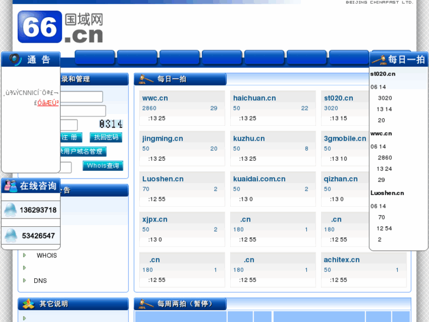Open the kuzhu.cn auction listing

[249, 138]
